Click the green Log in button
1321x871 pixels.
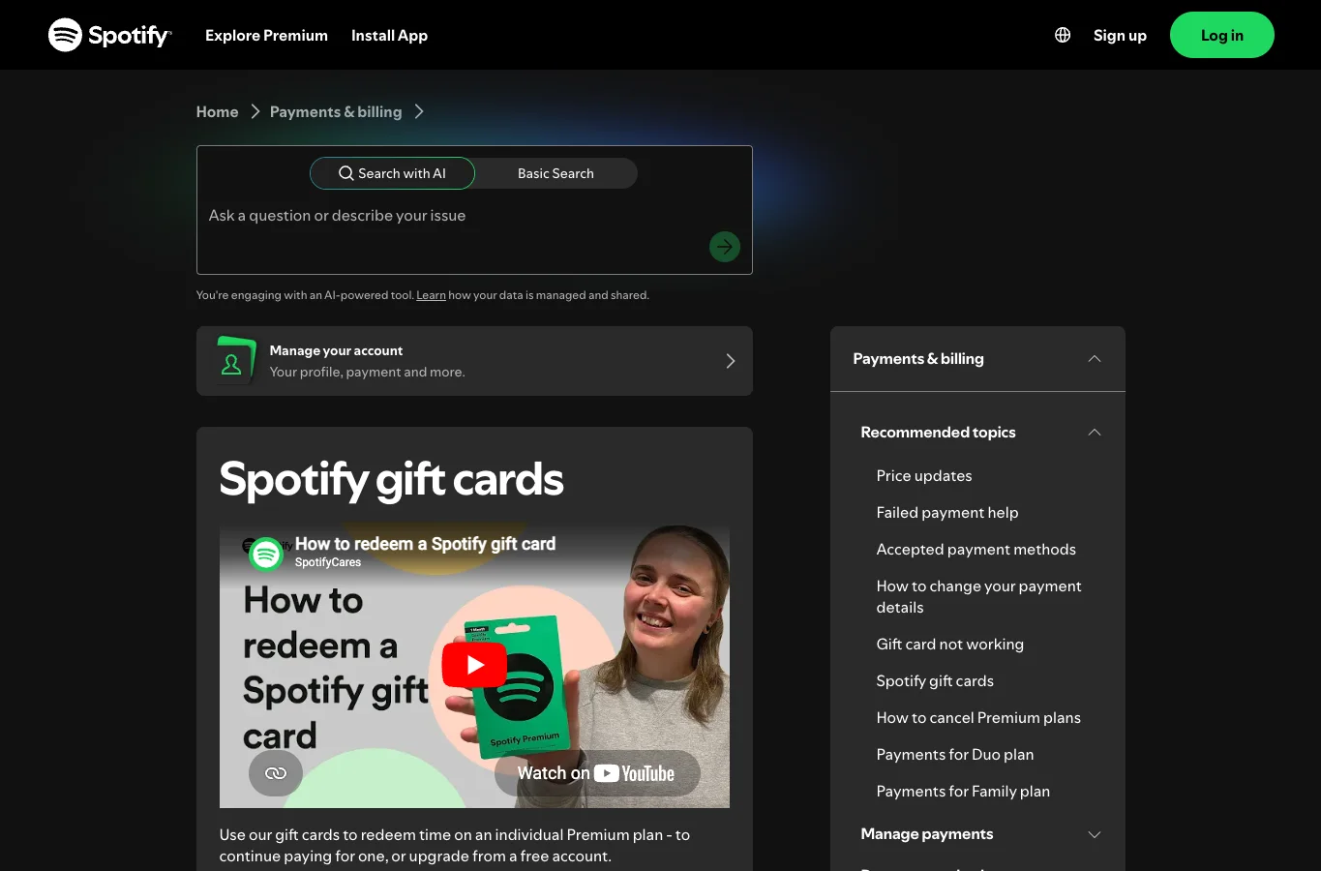pos(1222,35)
